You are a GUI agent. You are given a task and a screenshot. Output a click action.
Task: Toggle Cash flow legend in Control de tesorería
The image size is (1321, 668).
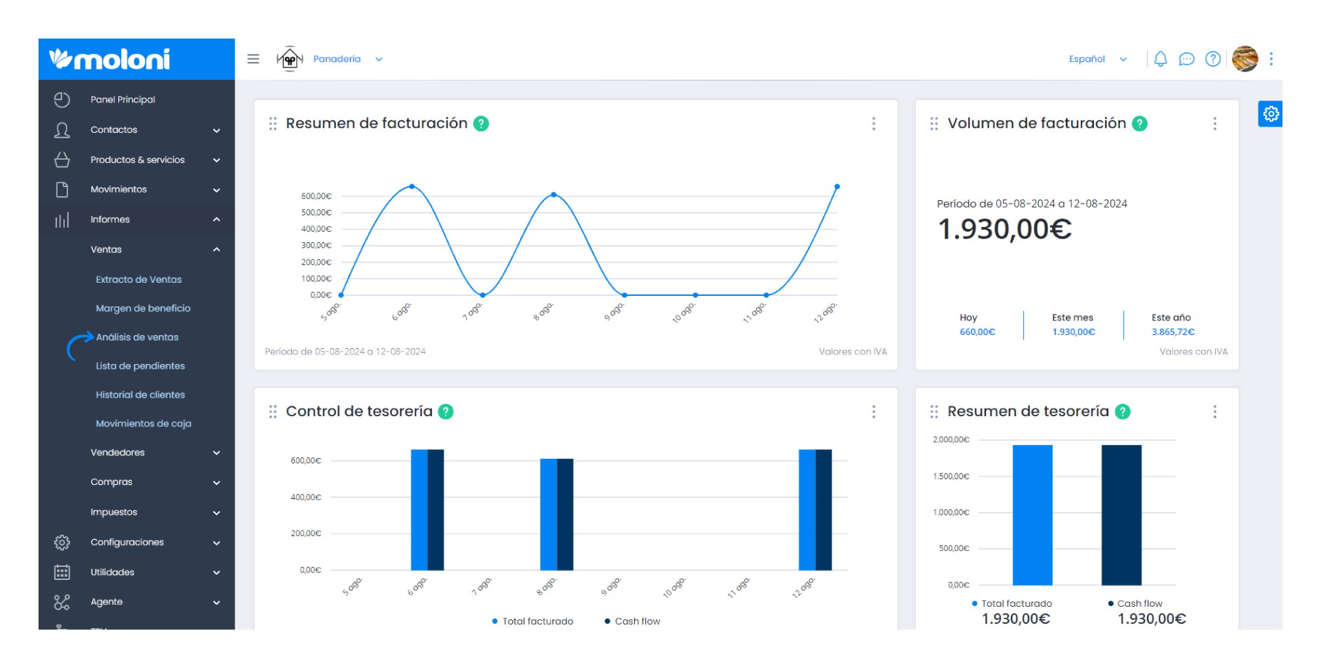[632, 622]
